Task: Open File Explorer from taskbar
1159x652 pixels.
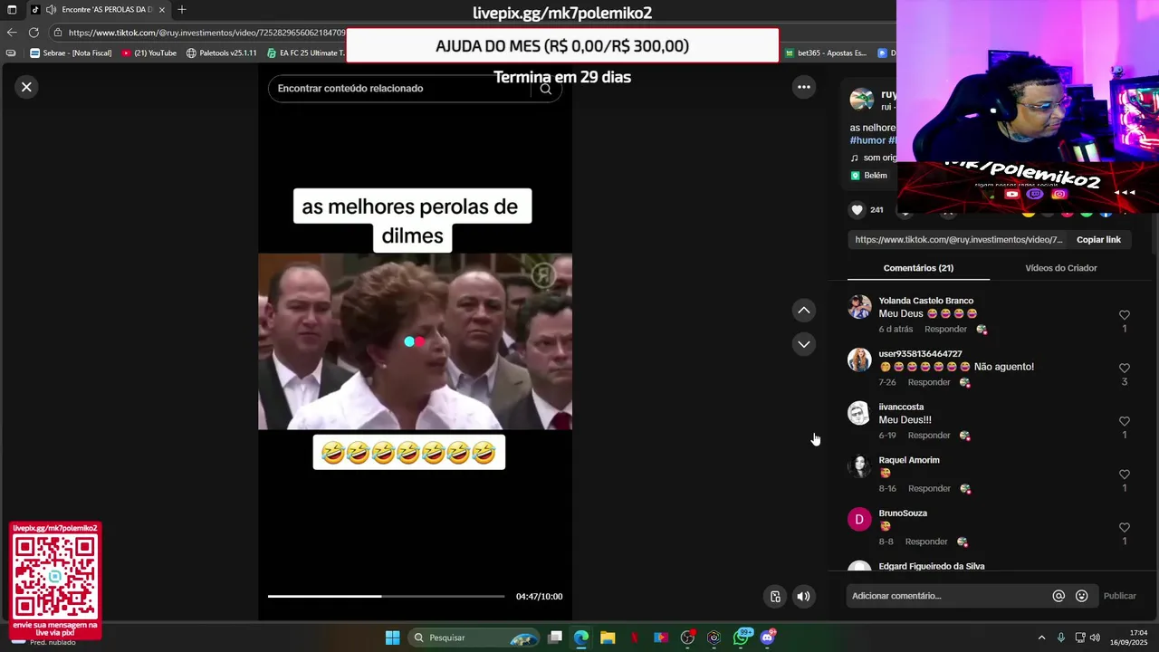Action: pyautogui.click(x=608, y=638)
